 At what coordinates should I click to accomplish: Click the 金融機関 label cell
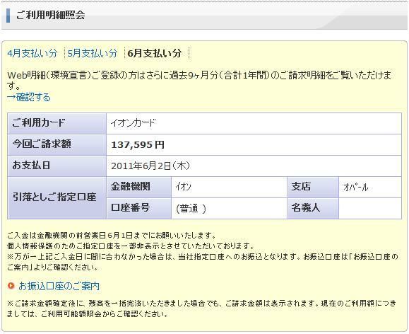click(138, 187)
